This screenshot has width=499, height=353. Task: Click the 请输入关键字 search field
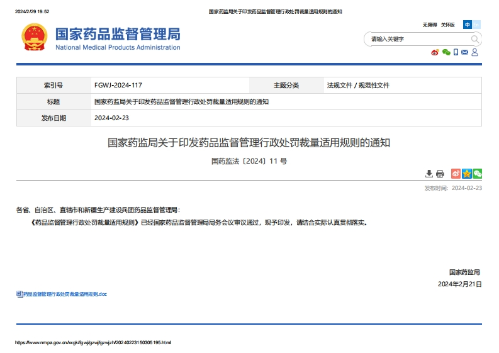pos(415,39)
